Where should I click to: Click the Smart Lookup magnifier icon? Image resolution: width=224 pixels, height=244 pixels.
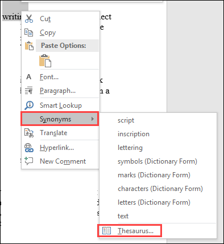pyautogui.click(x=29, y=105)
